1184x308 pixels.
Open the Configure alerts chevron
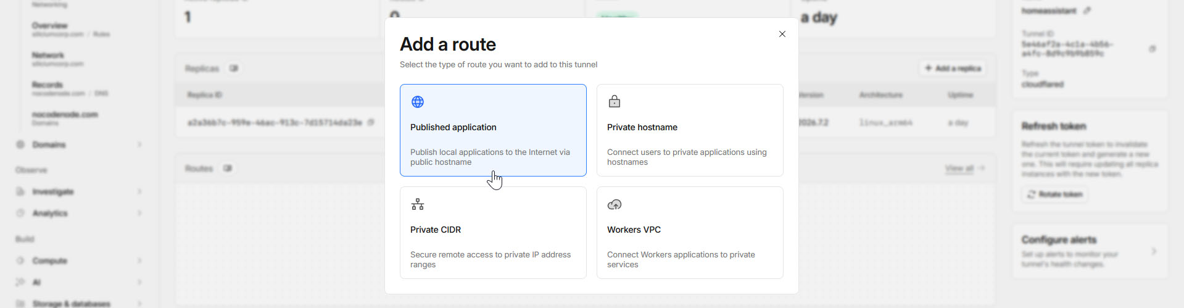(x=1154, y=251)
